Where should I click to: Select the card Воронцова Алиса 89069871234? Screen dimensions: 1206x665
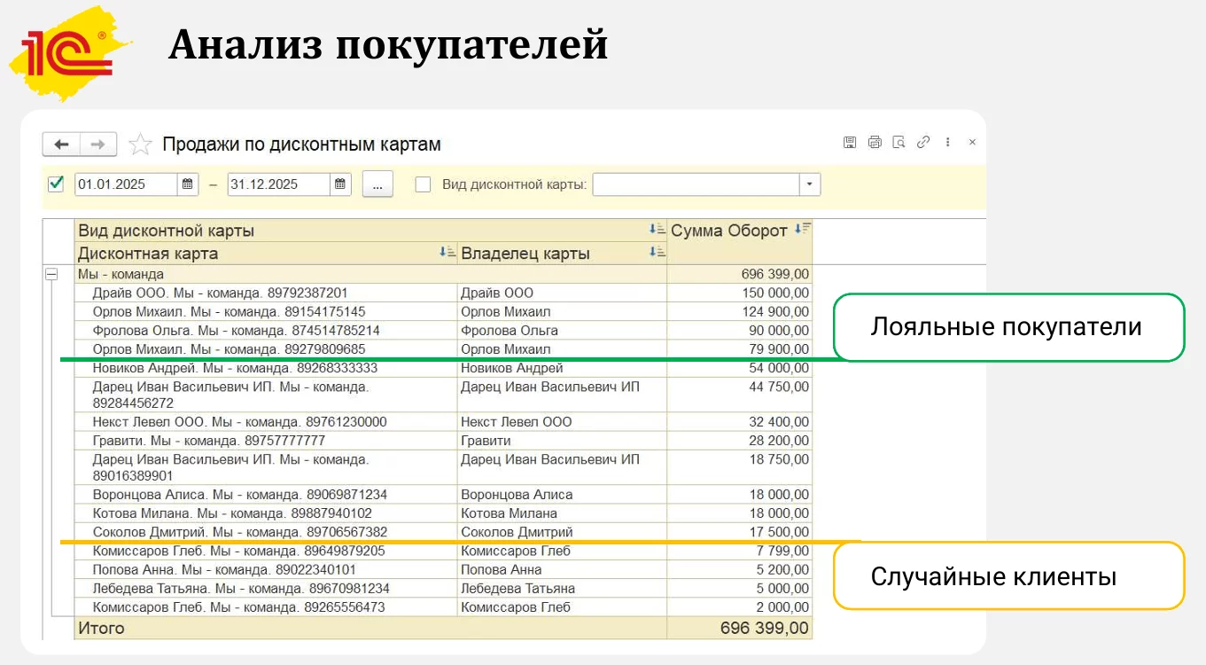[266, 495]
